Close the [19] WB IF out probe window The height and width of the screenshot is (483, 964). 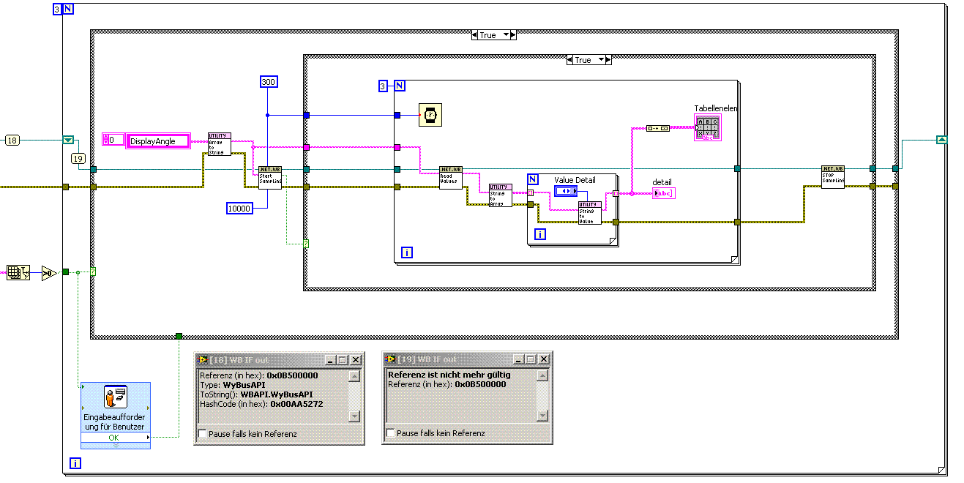[543, 359]
